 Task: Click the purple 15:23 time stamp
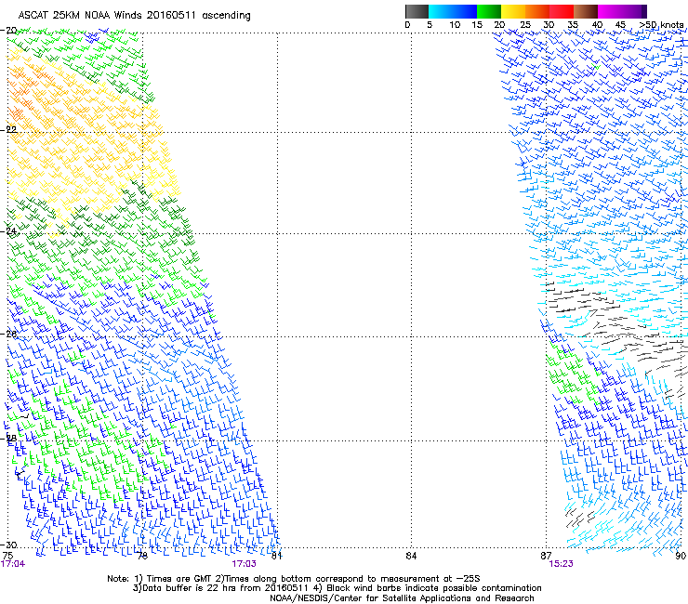pyautogui.click(x=562, y=564)
